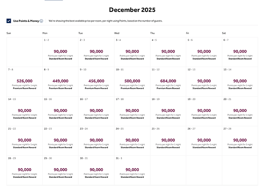This screenshot has height=192, width=265.
Task: Choose the December 12 - 13 Standard Room Reward
Action: click(204, 82)
